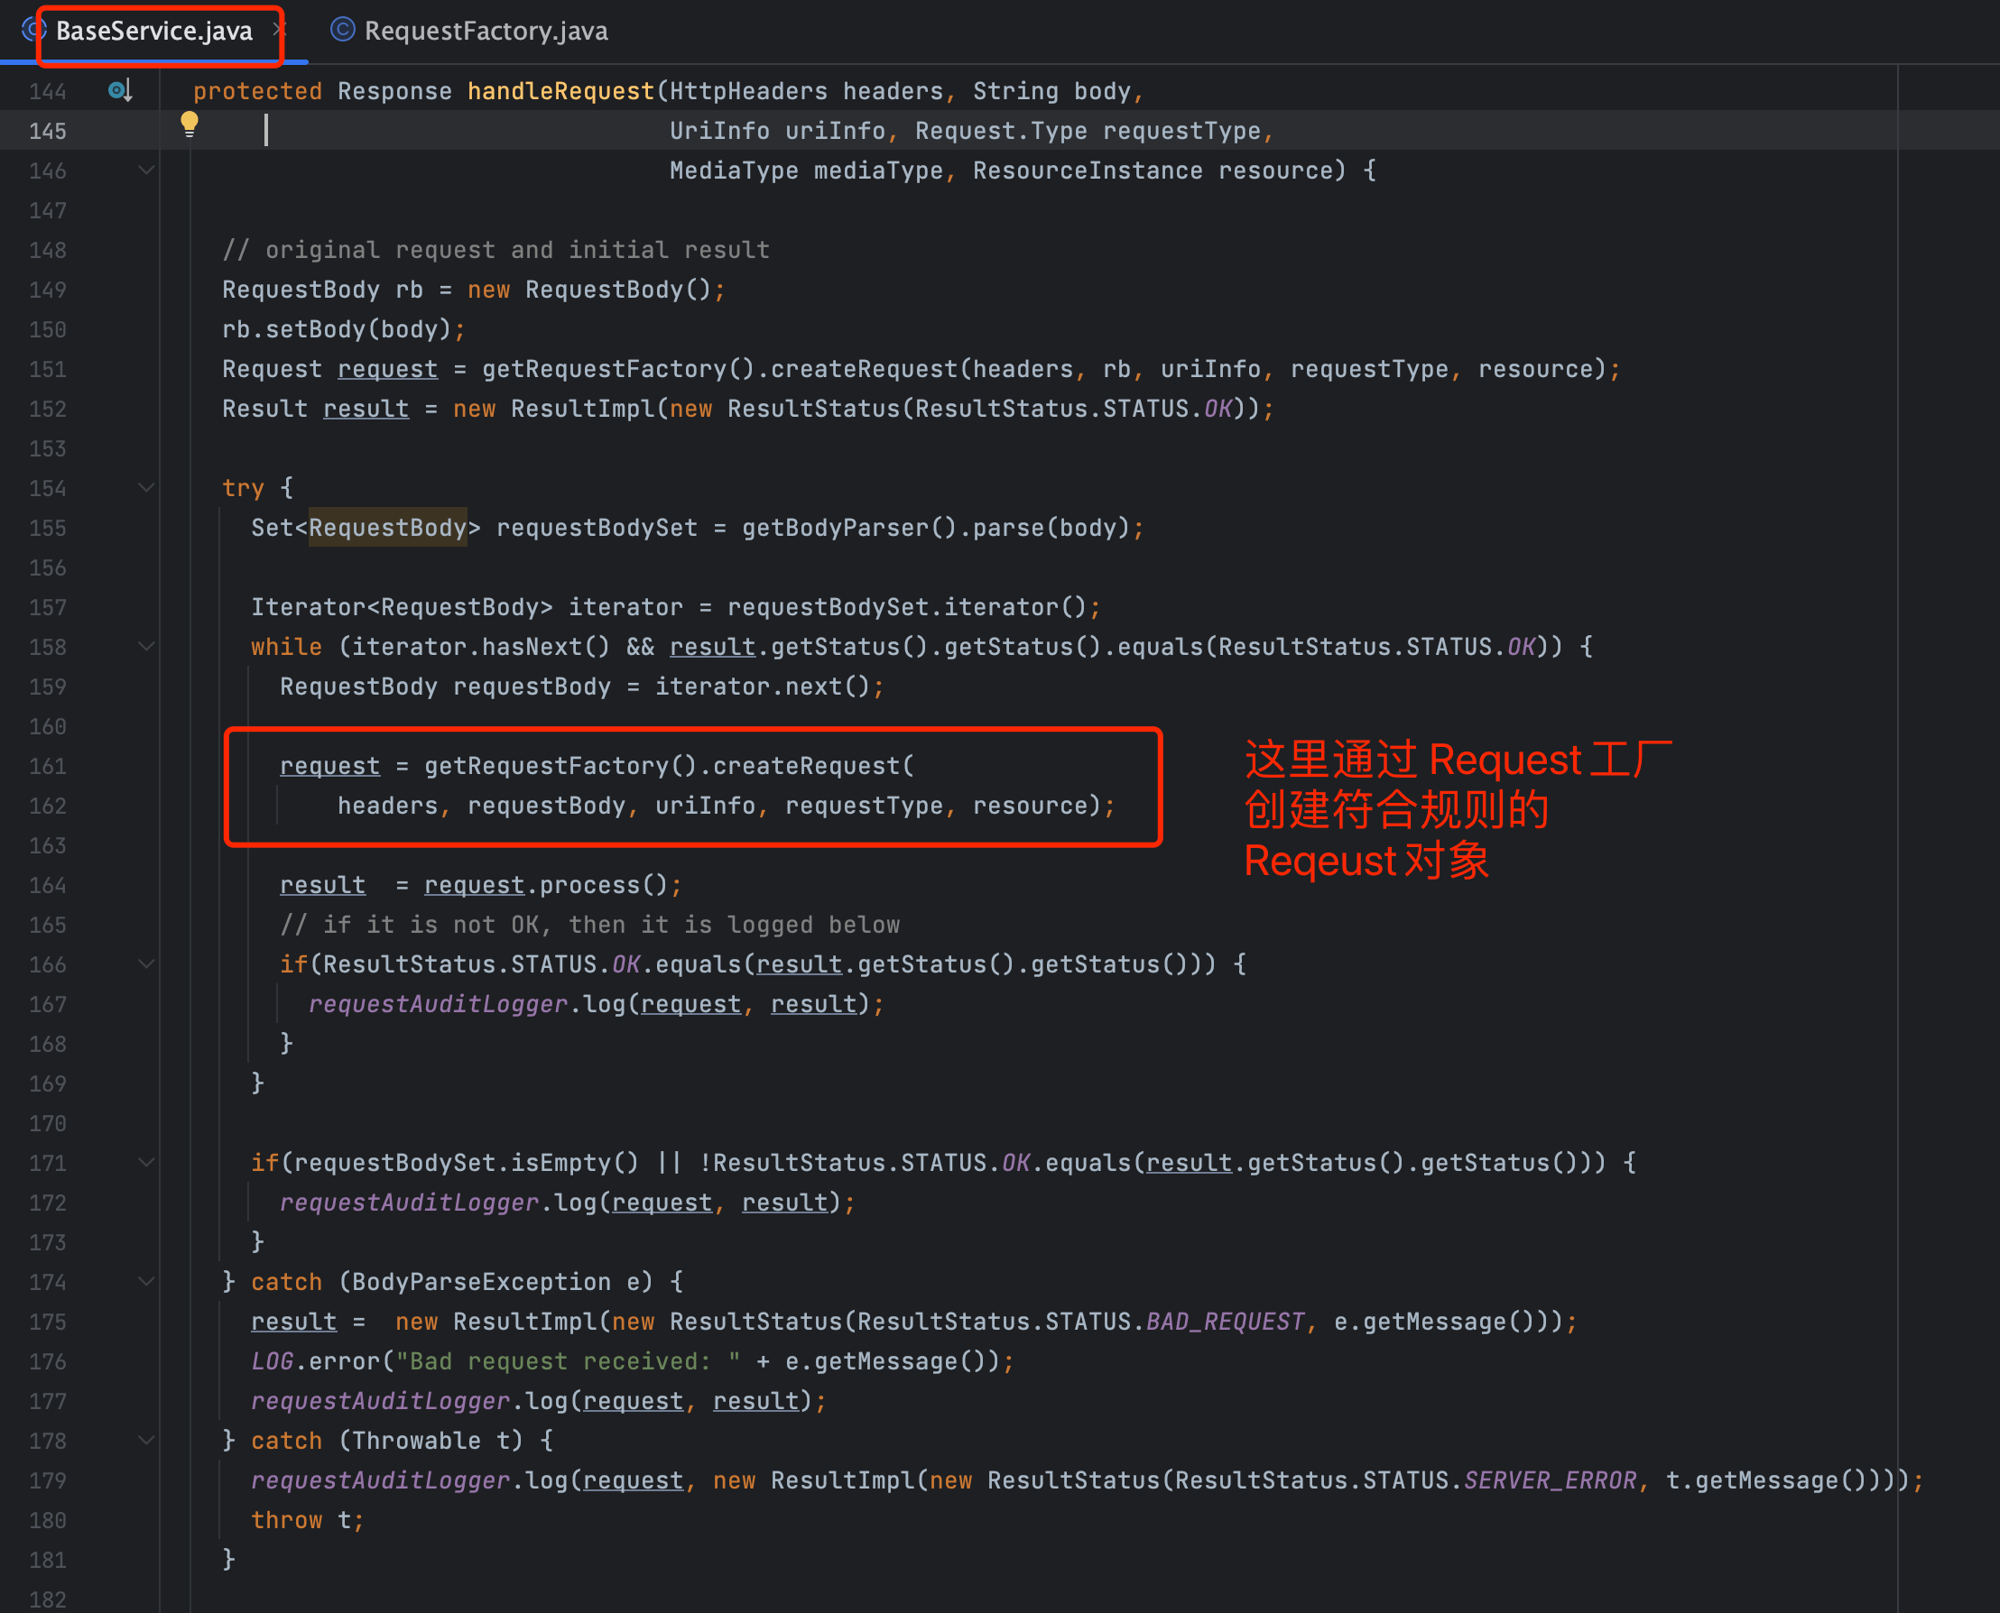
Task: Switch to the RequestFactory.java tab
Action: tap(486, 31)
